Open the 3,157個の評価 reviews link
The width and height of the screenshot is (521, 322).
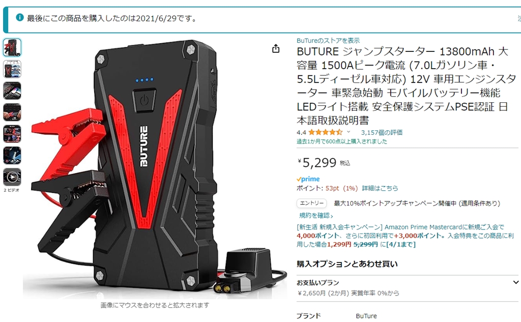(382, 132)
